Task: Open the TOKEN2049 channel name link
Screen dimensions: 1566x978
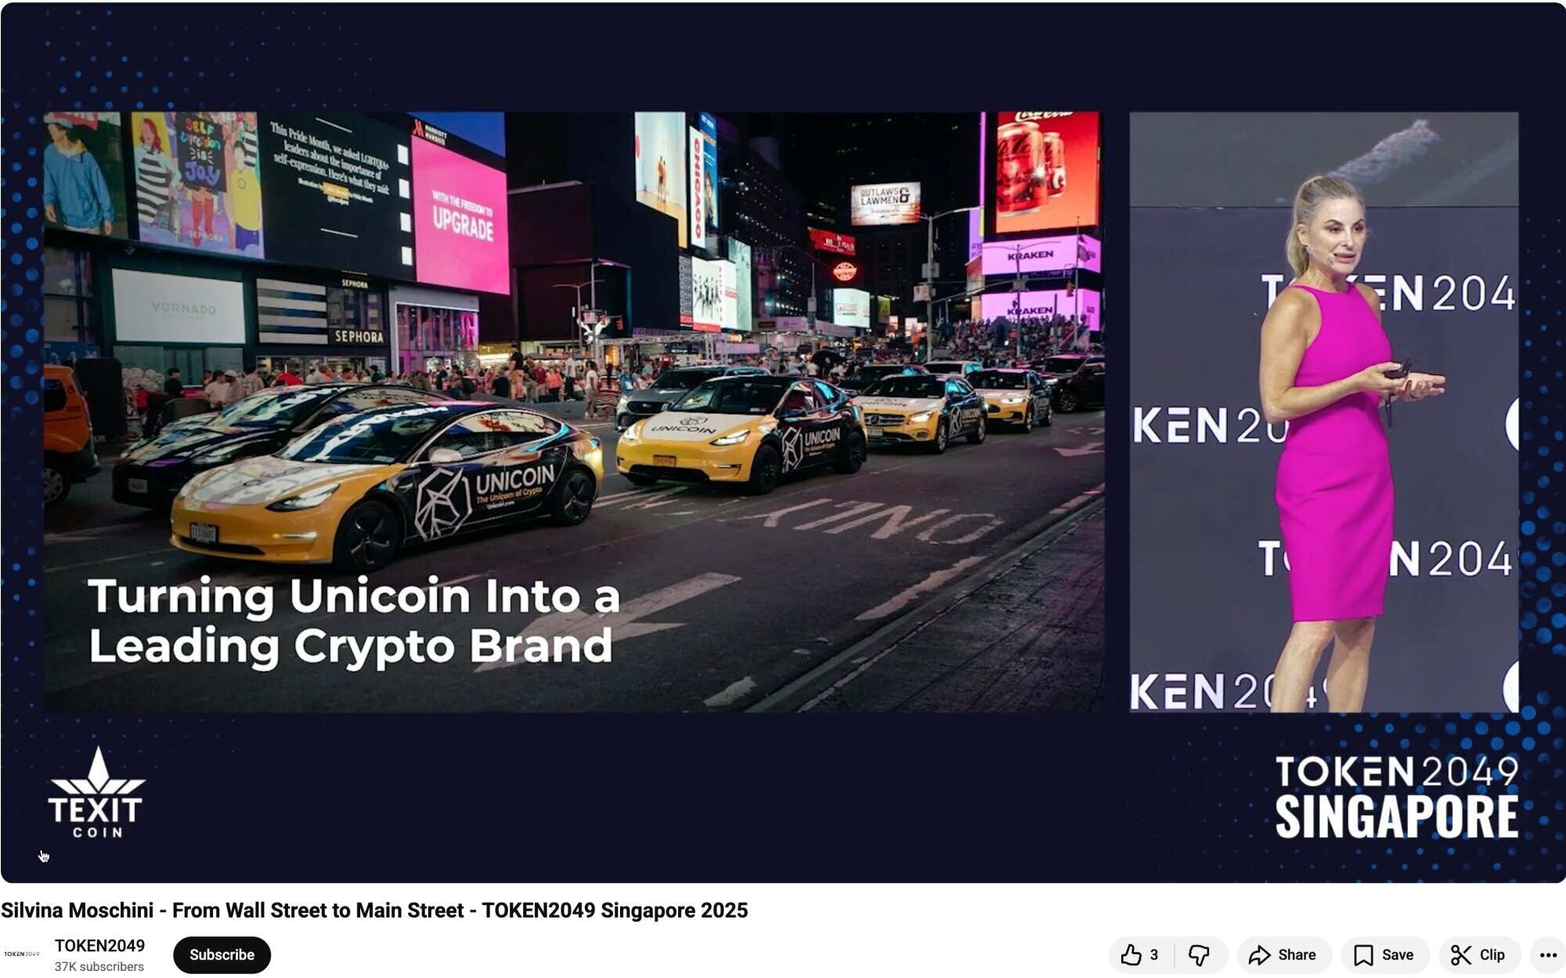Action: coord(99,945)
